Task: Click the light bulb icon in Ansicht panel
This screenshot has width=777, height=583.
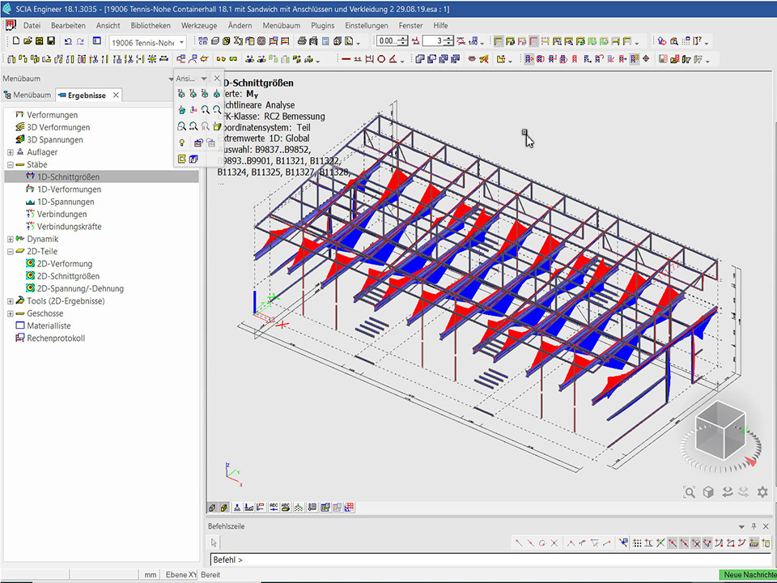Action: pyautogui.click(x=182, y=143)
